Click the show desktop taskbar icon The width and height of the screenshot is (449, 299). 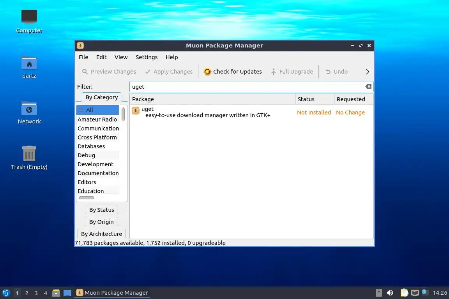pos(67,293)
